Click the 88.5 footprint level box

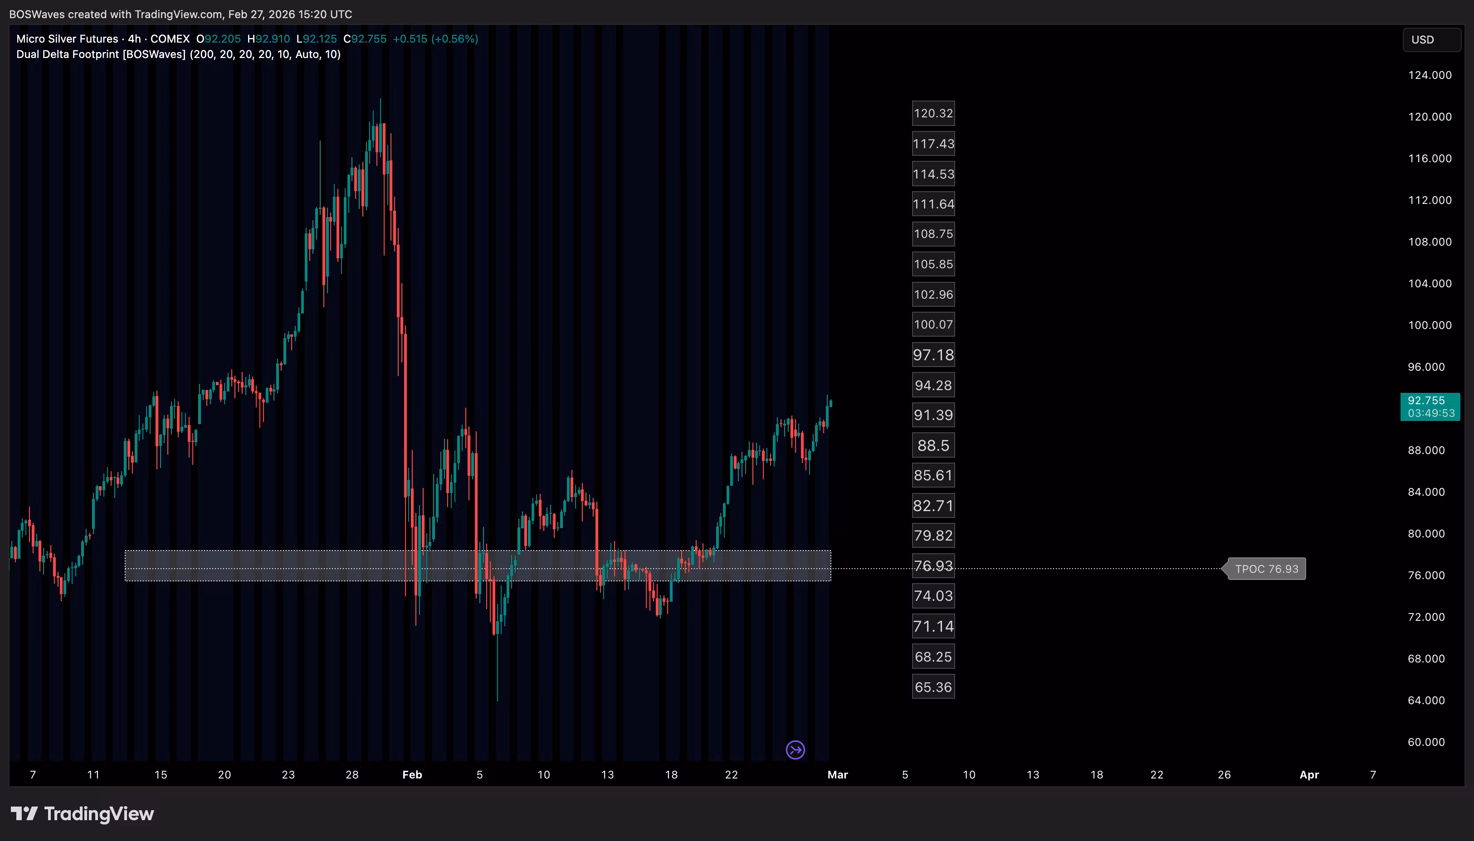(933, 445)
